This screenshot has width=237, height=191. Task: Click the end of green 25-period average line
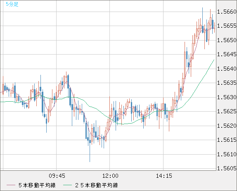(214, 60)
